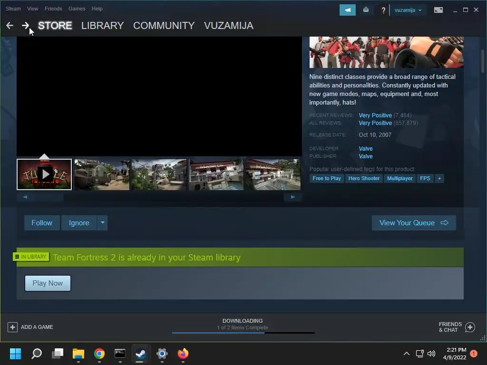Open the VUZAMIJA profile tab
The width and height of the screenshot is (487, 365).
(229, 26)
